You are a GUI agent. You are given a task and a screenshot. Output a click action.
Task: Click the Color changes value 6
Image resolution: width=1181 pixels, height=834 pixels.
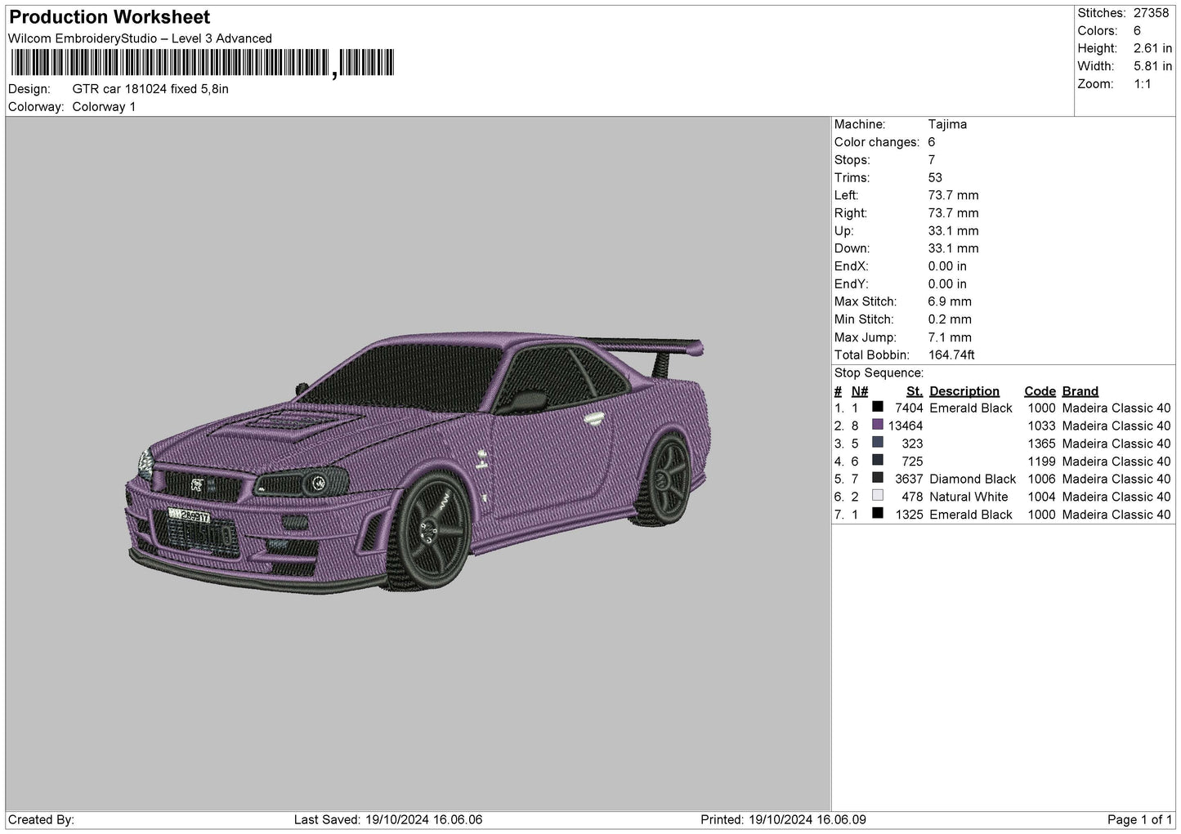pos(932,142)
